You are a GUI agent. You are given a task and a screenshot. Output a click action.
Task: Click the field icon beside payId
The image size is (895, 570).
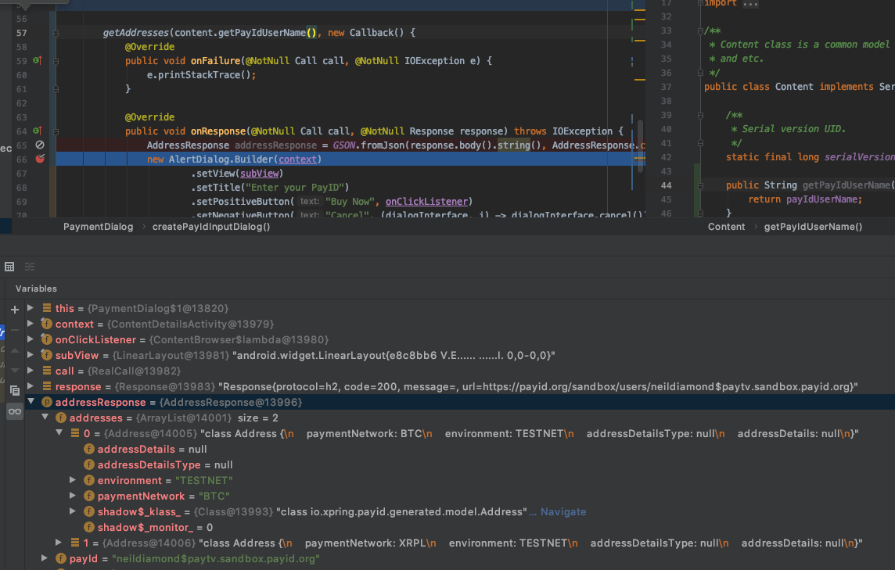pyautogui.click(x=60, y=558)
